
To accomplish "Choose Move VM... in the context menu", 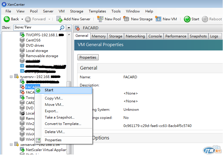I will 63,105.
